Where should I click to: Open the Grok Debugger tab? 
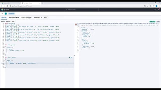pyautogui.click(x=26, y=18)
